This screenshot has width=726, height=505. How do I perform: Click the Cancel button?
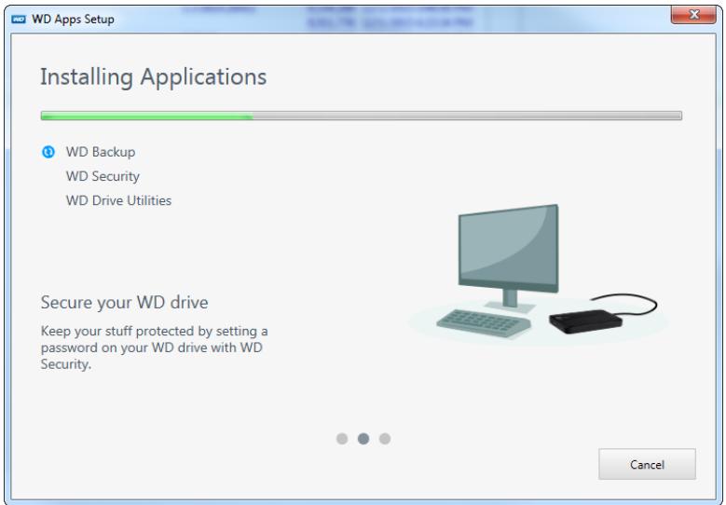pyautogui.click(x=647, y=464)
